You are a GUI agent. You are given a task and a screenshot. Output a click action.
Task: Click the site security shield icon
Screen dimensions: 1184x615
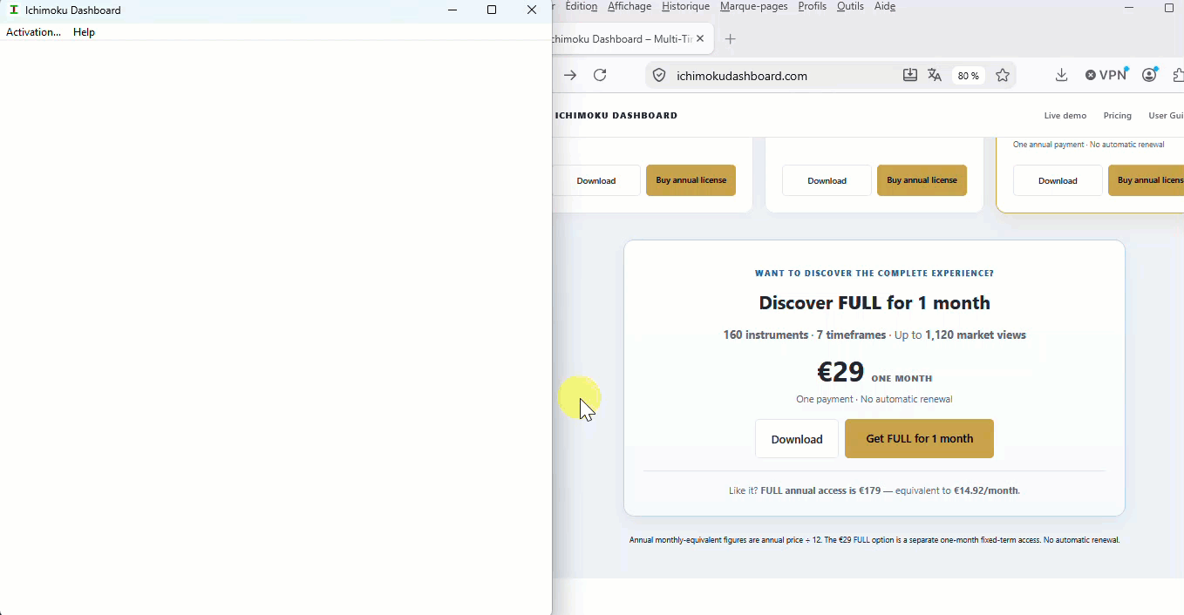click(659, 76)
